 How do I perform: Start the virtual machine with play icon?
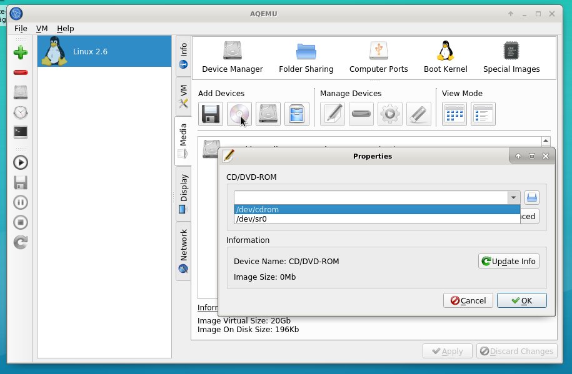pos(21,162)
